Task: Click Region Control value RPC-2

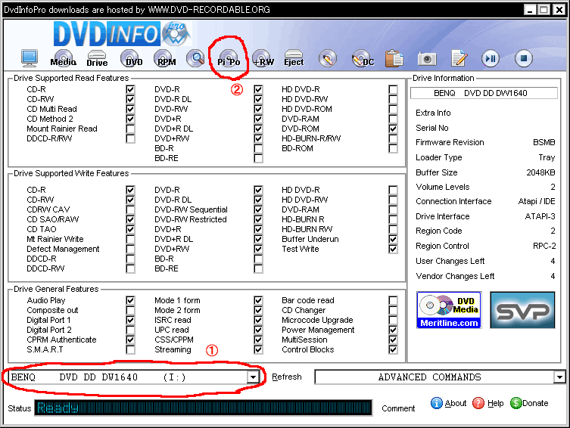Action: pyautogui.click(x=544, y=246)
